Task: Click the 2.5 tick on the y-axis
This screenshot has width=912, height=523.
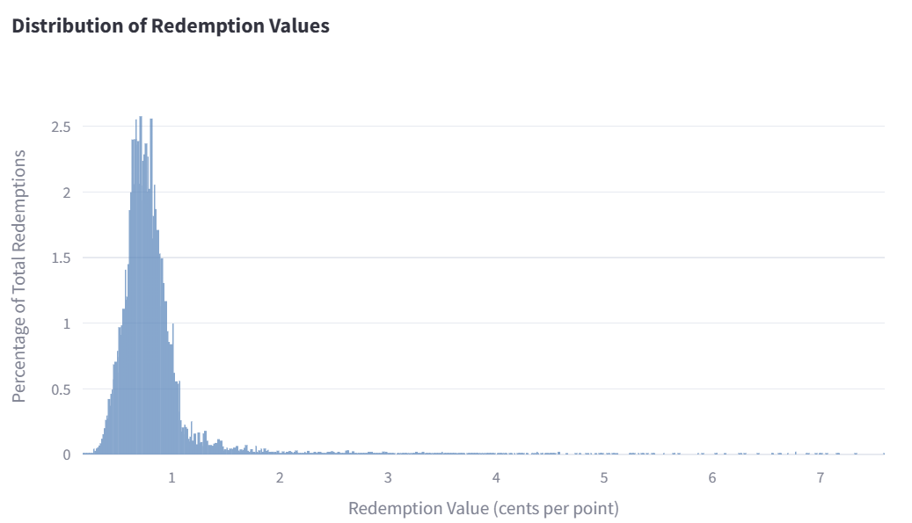Action: point(61,127)
